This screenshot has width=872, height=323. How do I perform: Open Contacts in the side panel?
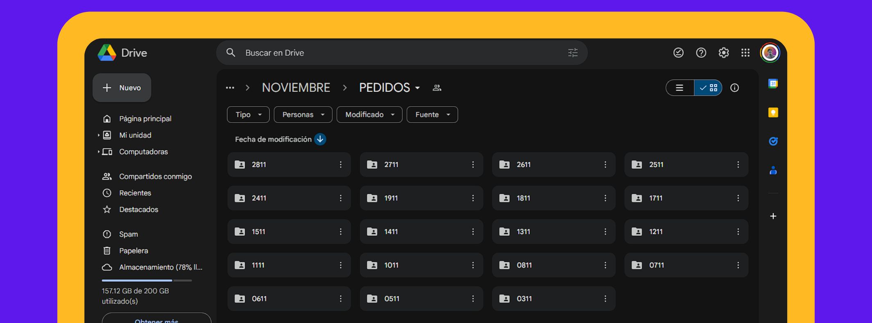(773, 171)
